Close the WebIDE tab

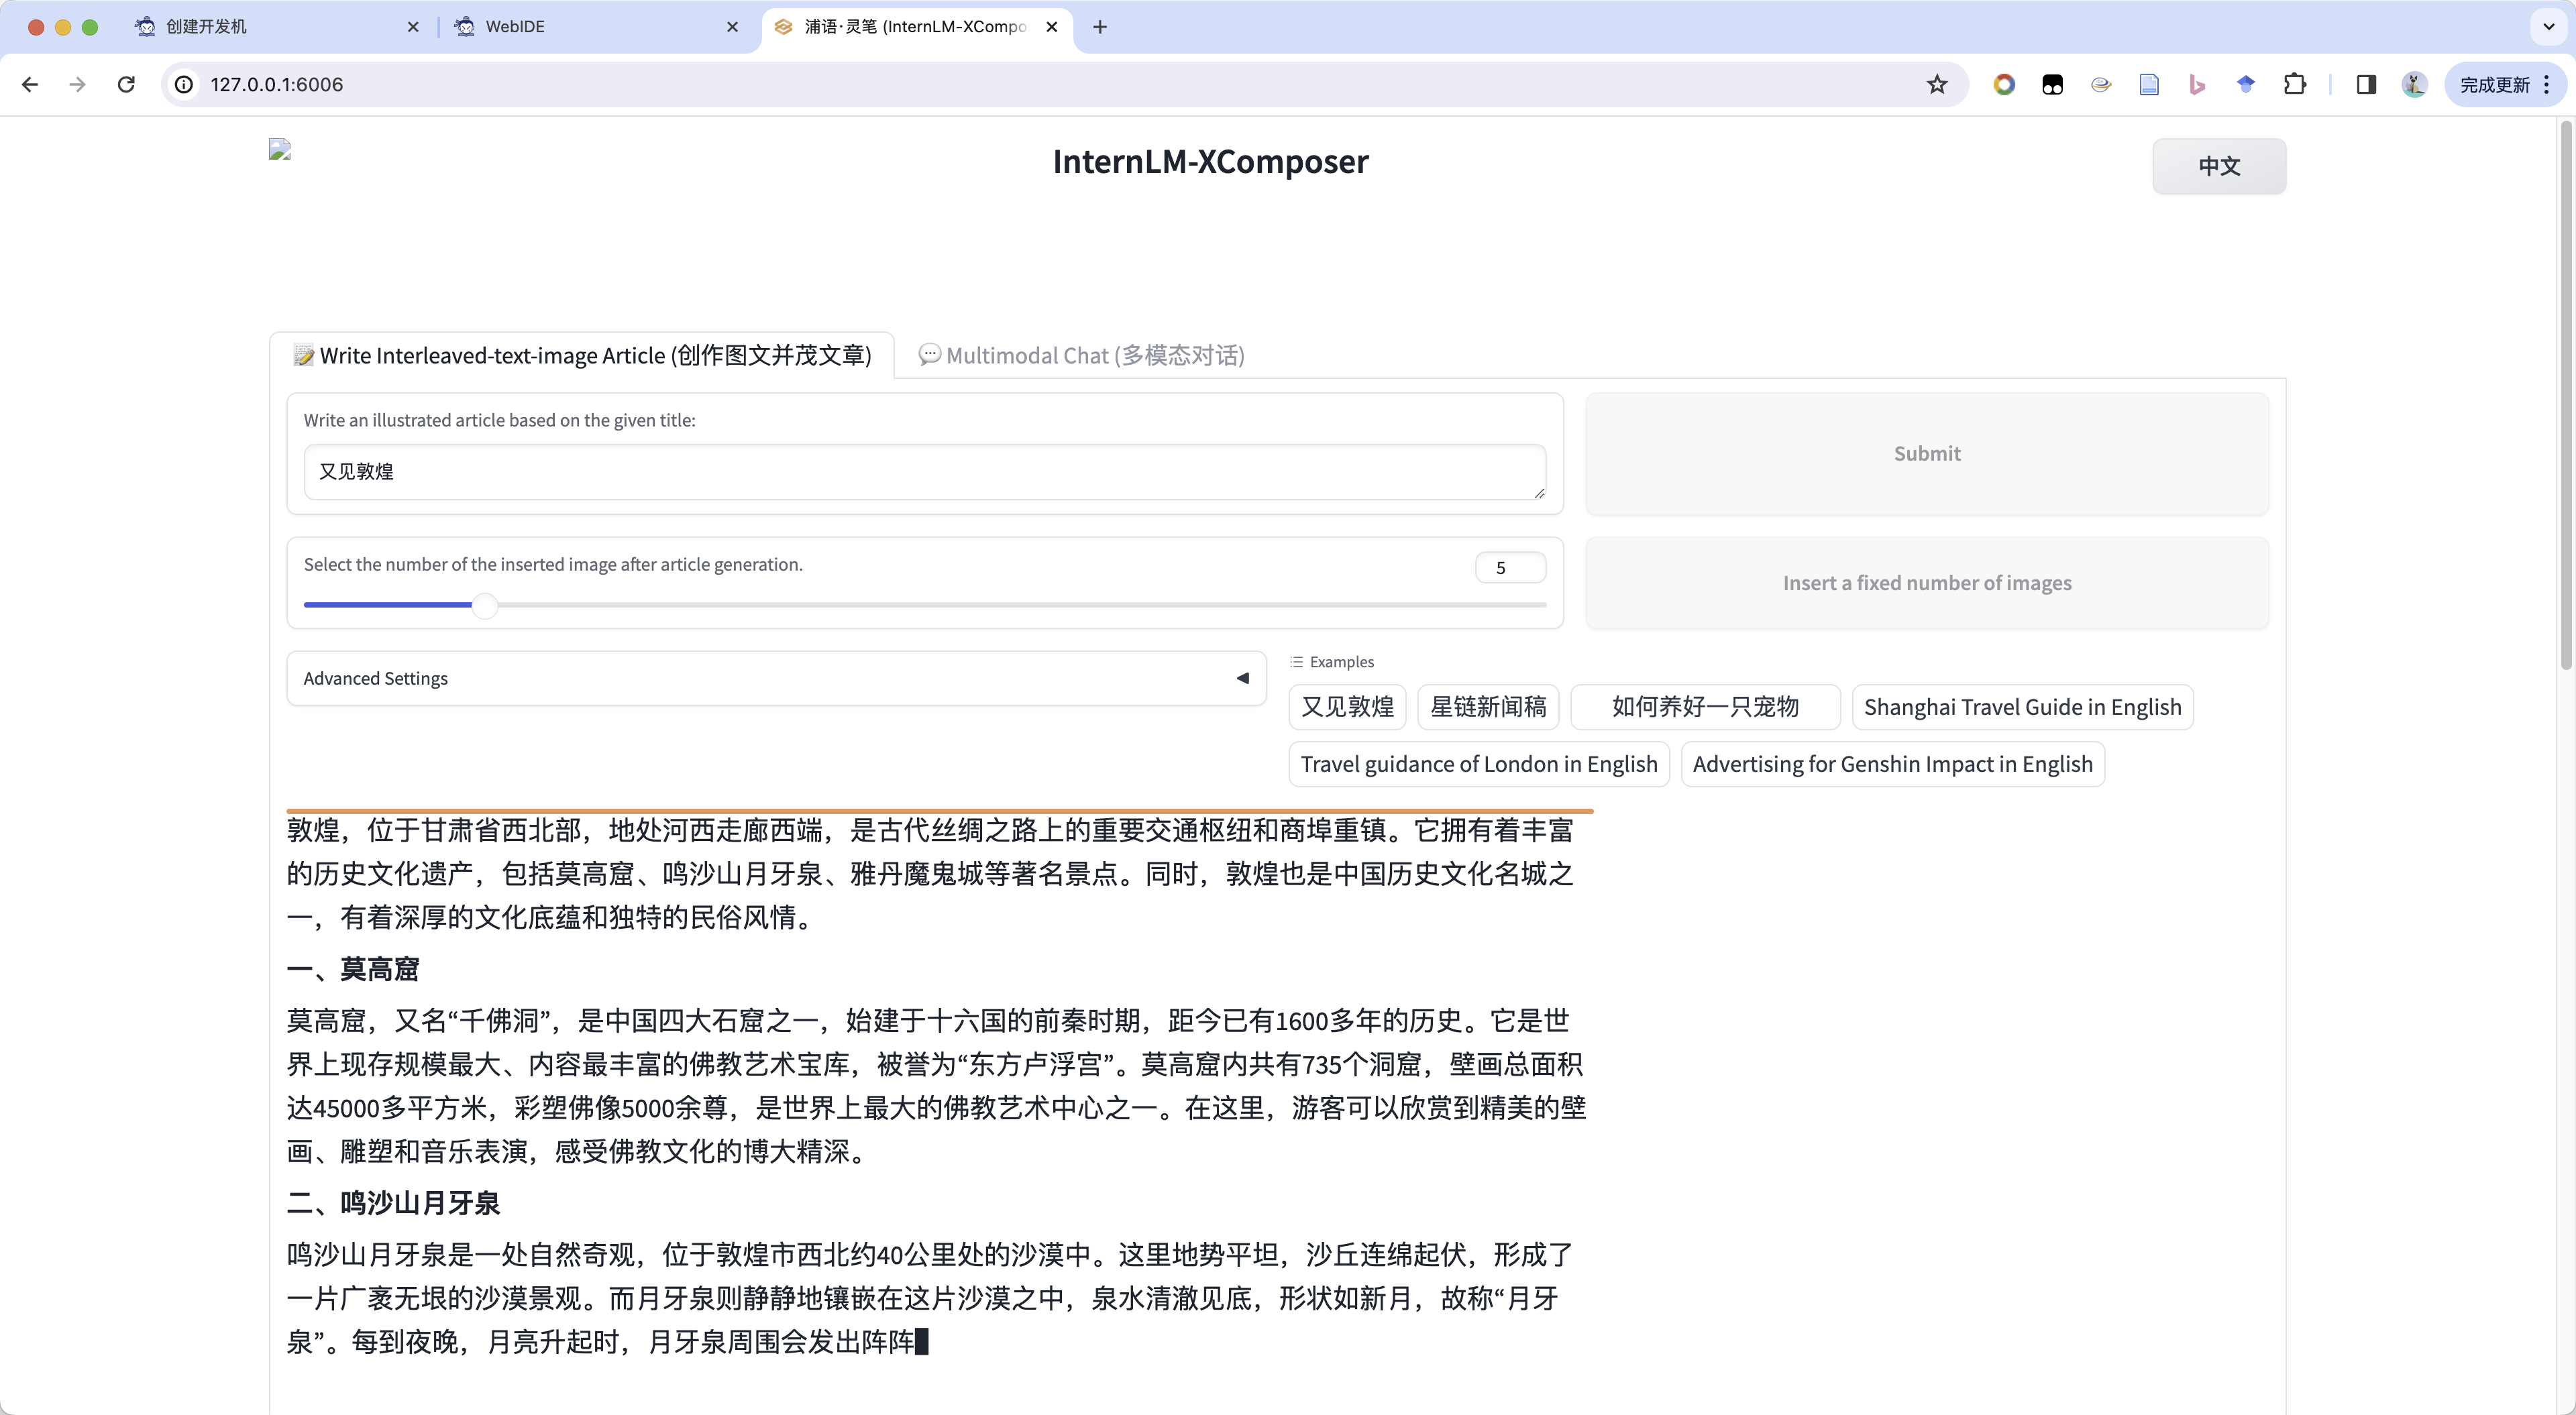click(732, 27)
